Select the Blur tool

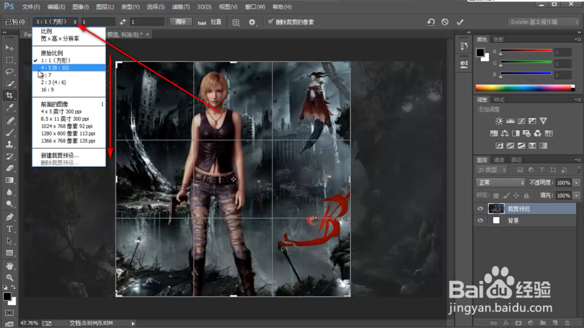pos(9,192)
